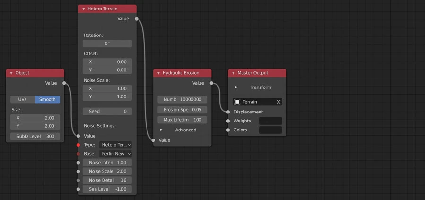
Task: Click the Seed value field
Action: (x=107, y=112)
